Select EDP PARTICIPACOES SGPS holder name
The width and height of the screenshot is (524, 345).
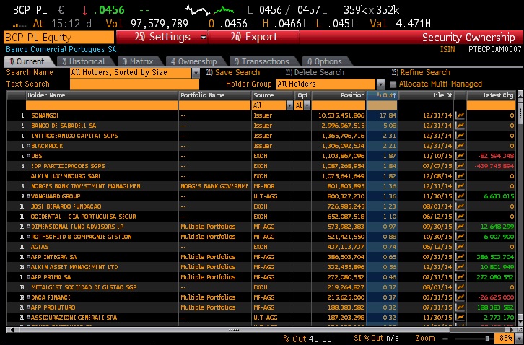68,166
